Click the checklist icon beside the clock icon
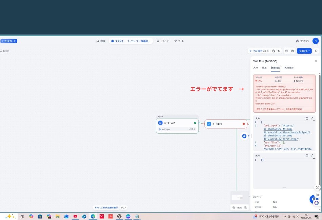Image resolution: width=322 pixels, height=220 pixels. 279,51
